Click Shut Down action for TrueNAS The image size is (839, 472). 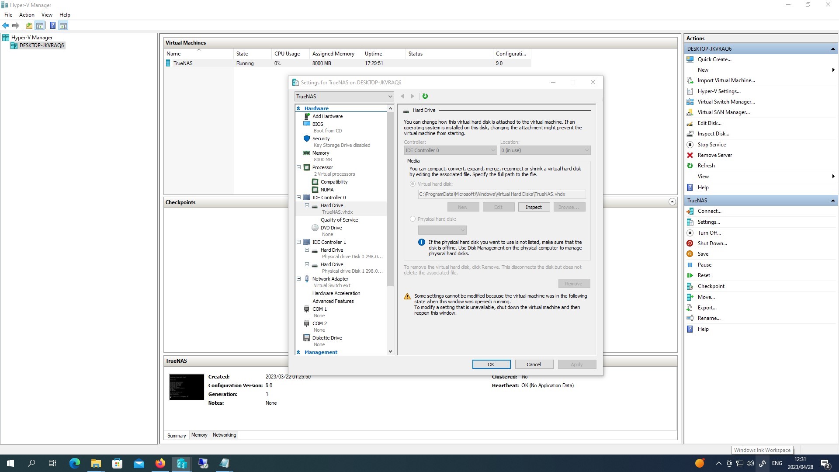[712, 243]
